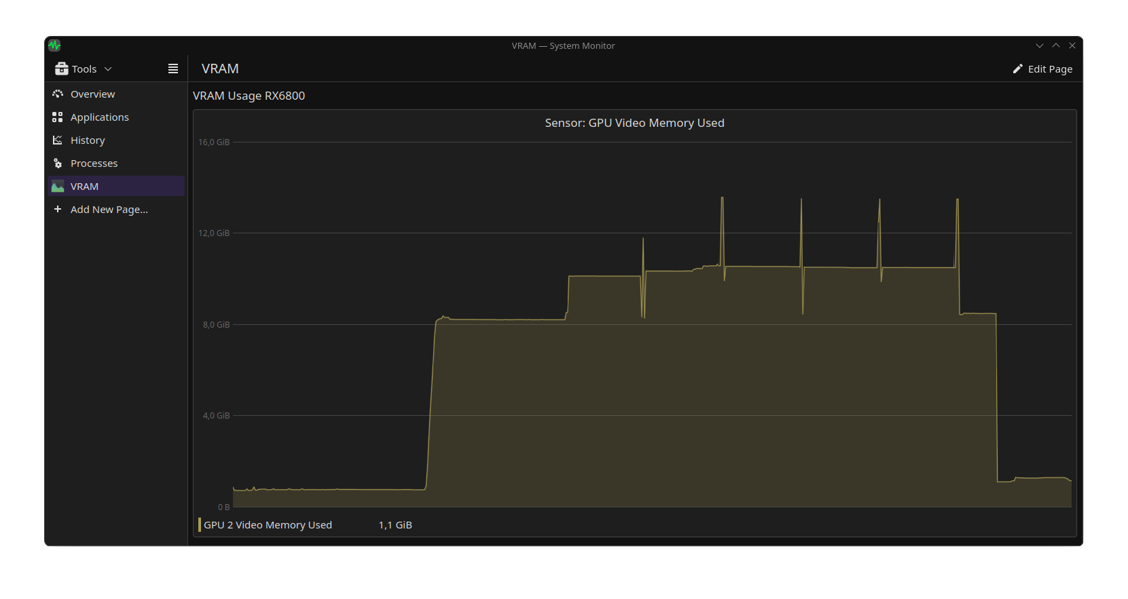Image resolution: width=1128 pixels, height=599 pixels.
Task: Click the Sensor: GPU Video Memory Used title
Action: [x=634, y=123]
